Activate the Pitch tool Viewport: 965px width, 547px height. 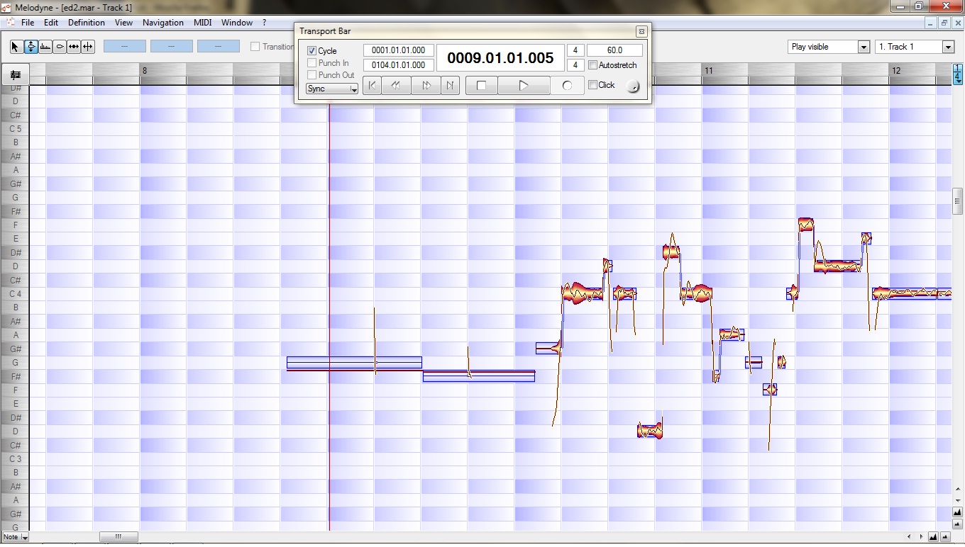click(x=30, y=47)
